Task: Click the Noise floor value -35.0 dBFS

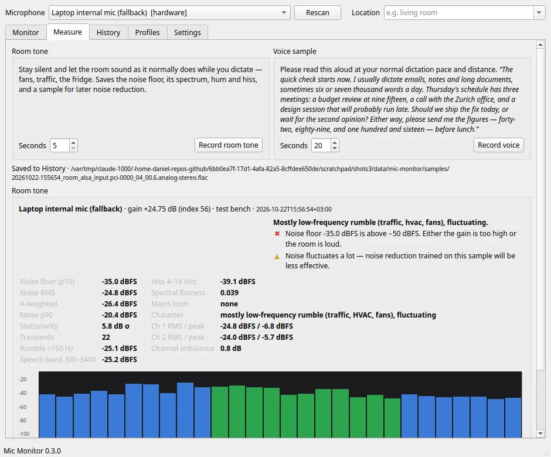Action: [x=120, y=282]
